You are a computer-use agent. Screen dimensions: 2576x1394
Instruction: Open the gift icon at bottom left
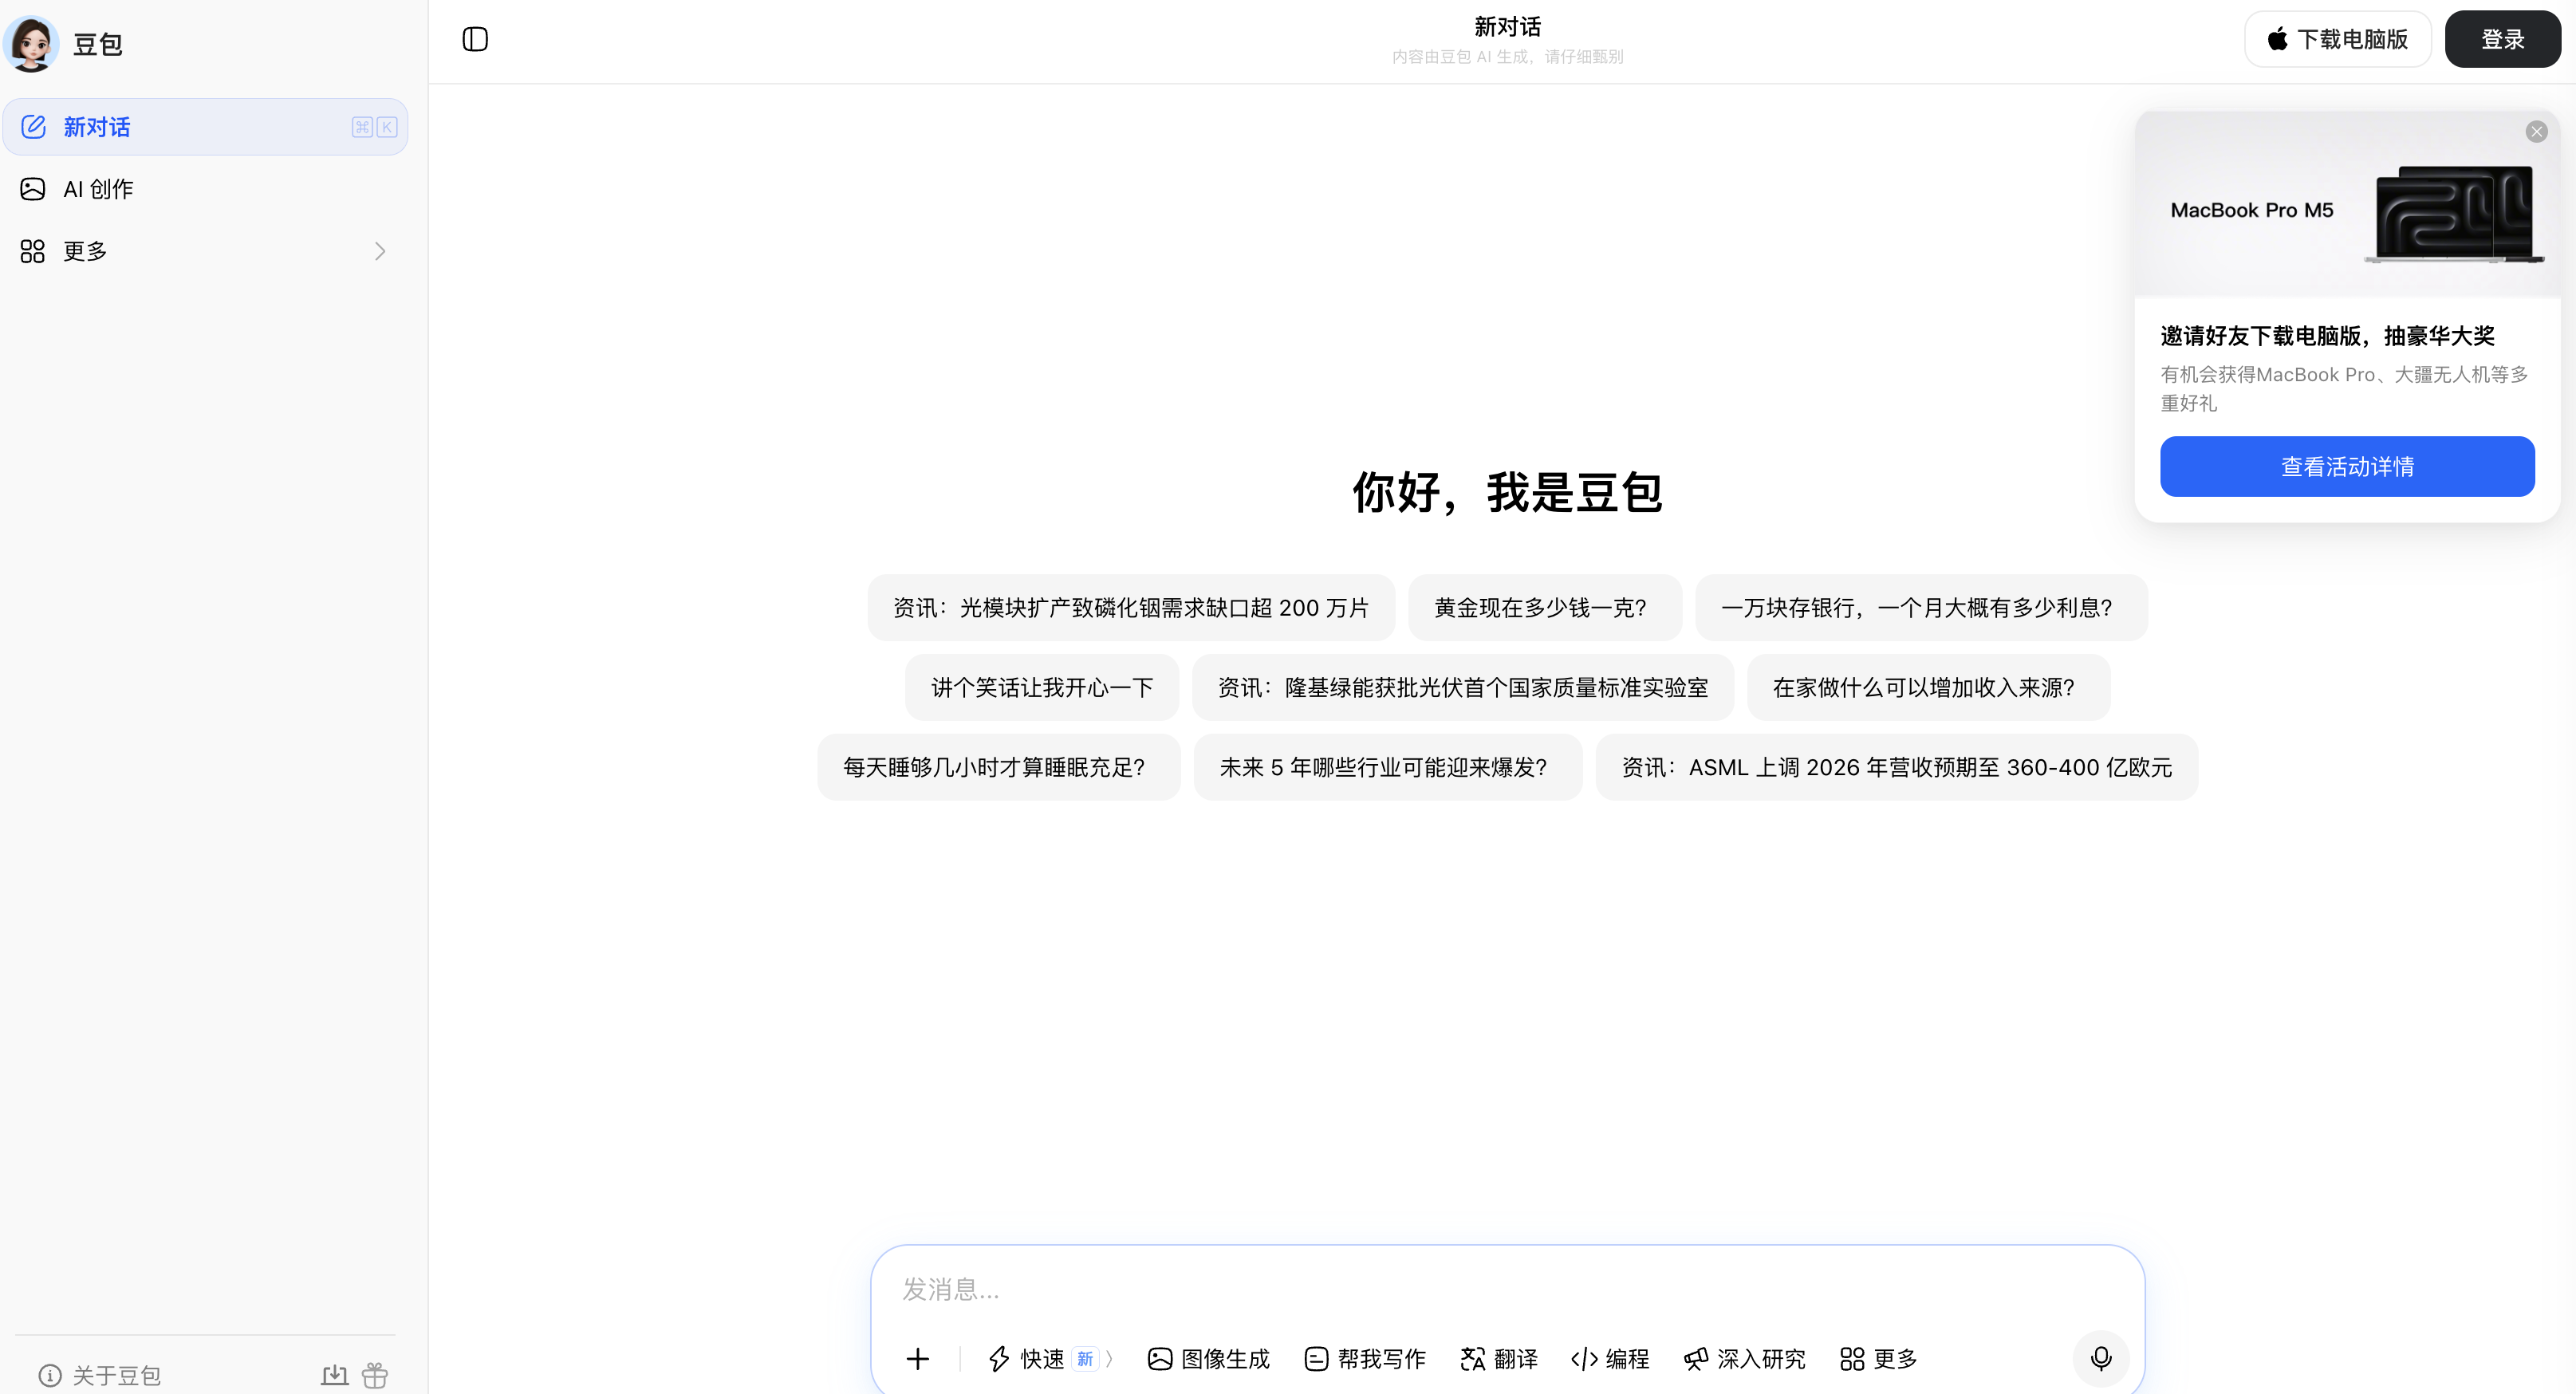point(374,1375)
